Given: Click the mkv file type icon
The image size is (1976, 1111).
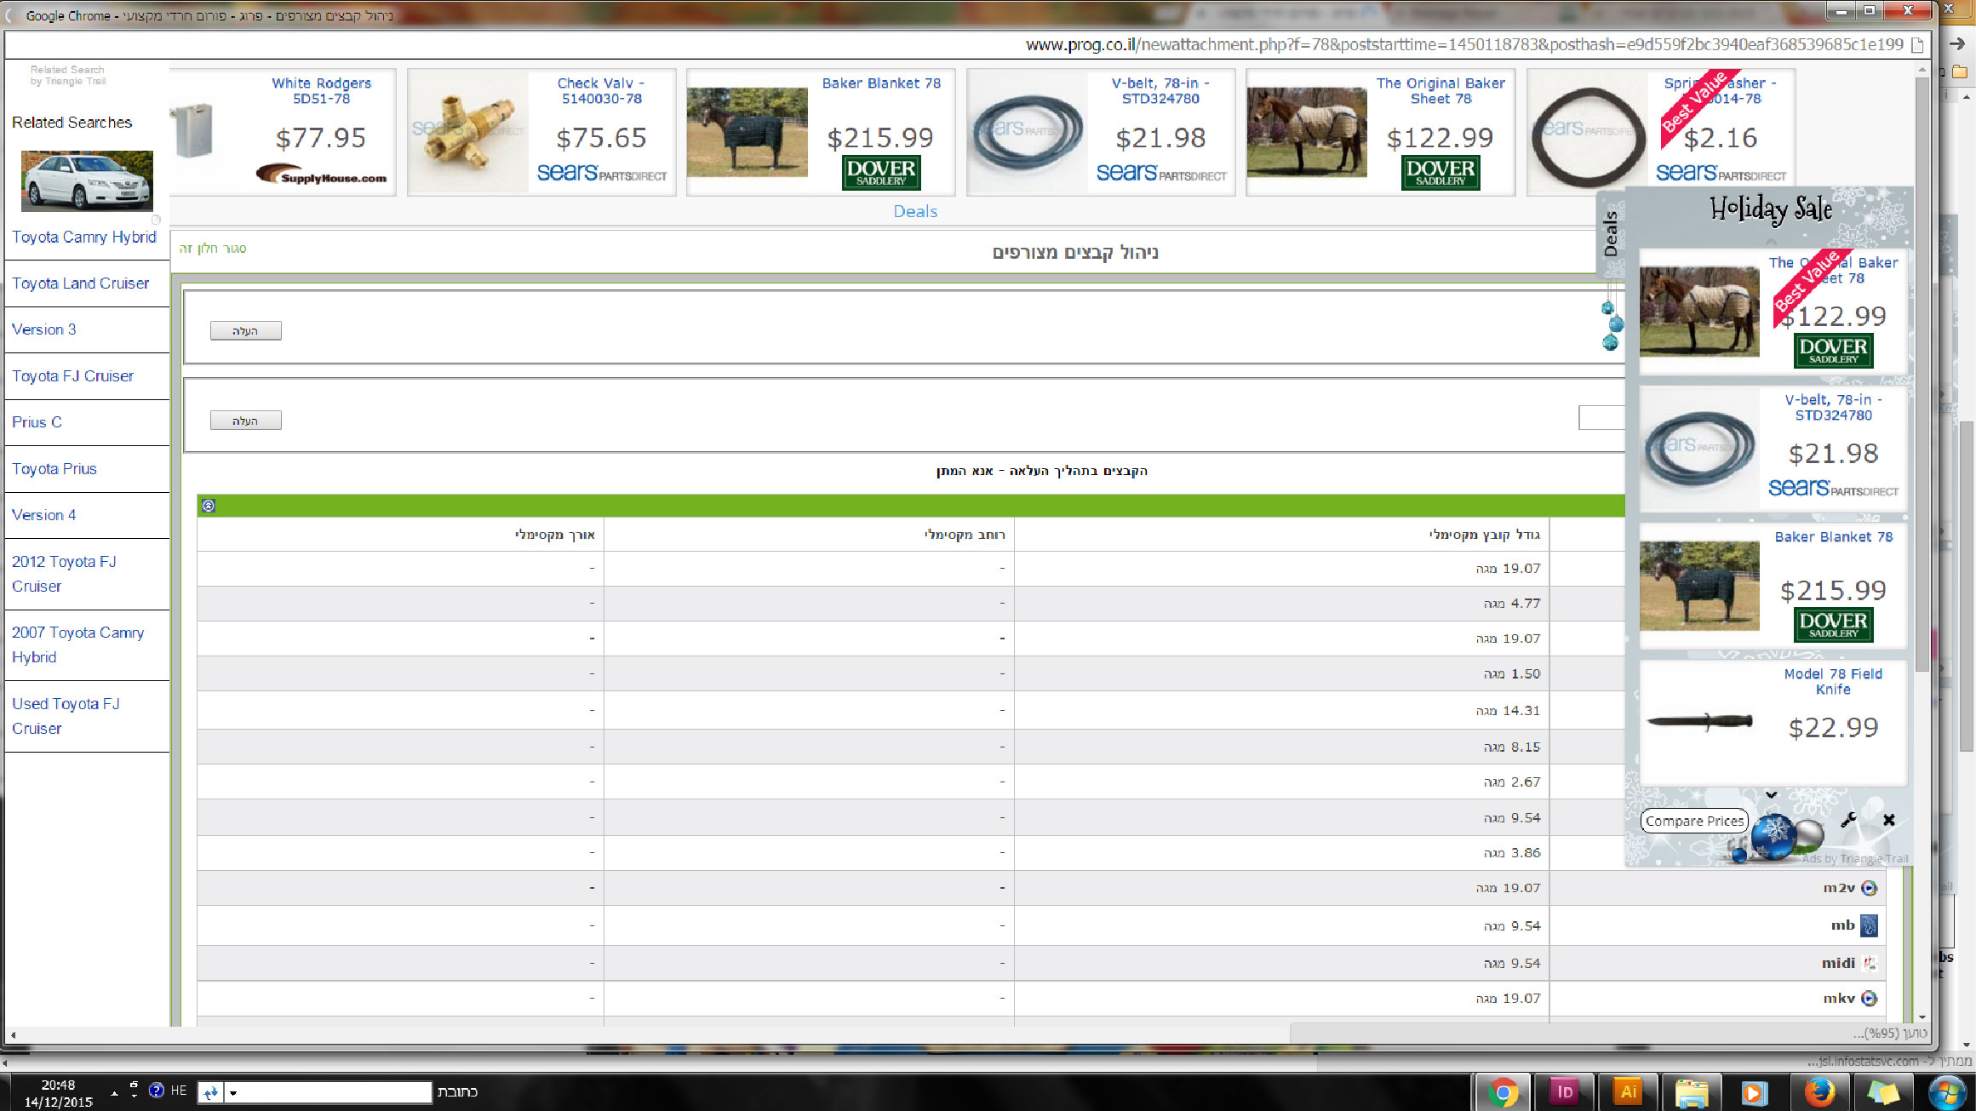Looking at the screenshot, I should pyautogui.click(x=1869, y=999).
